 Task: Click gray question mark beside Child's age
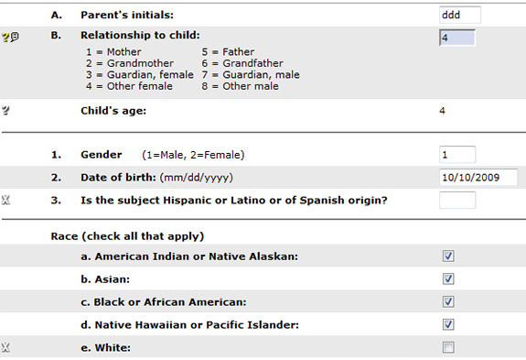tap(5, 111)
